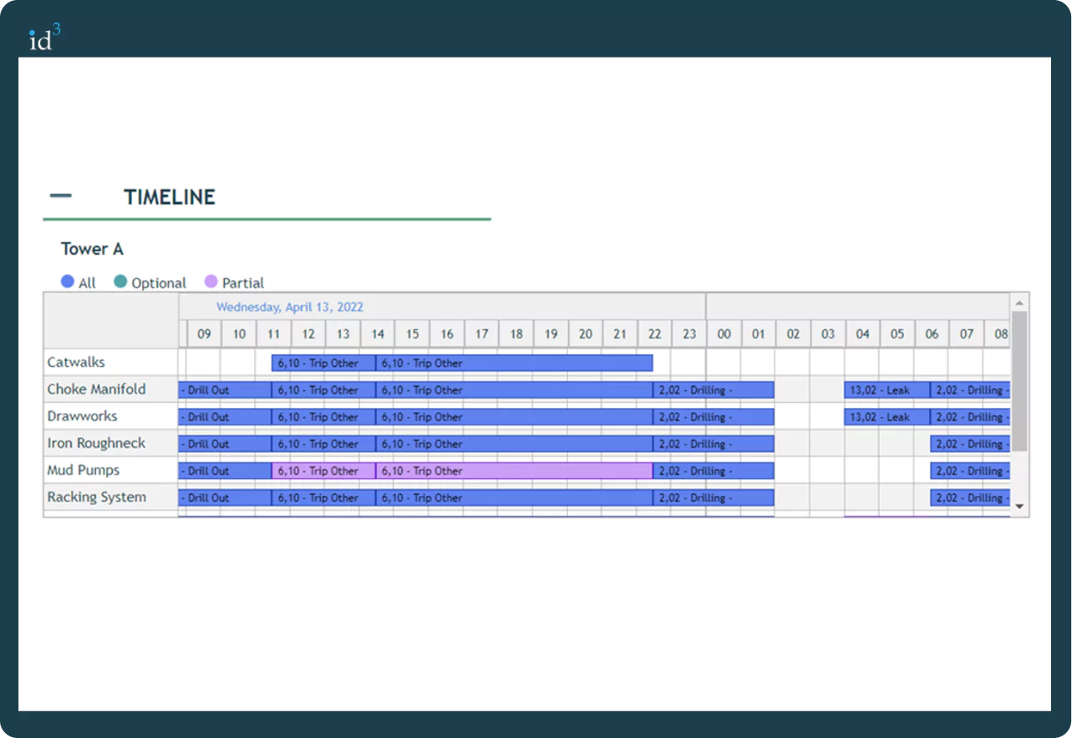Viewport: 1072px width, 738px height.
Task: Click the Partial legend color dot
Action: 211,282
